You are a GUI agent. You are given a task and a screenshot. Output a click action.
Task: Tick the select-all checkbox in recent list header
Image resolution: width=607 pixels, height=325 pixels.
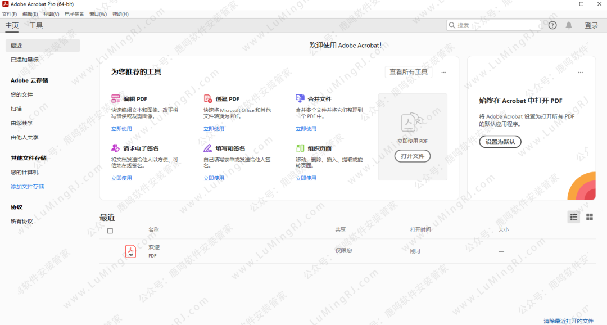click(110, 231)
